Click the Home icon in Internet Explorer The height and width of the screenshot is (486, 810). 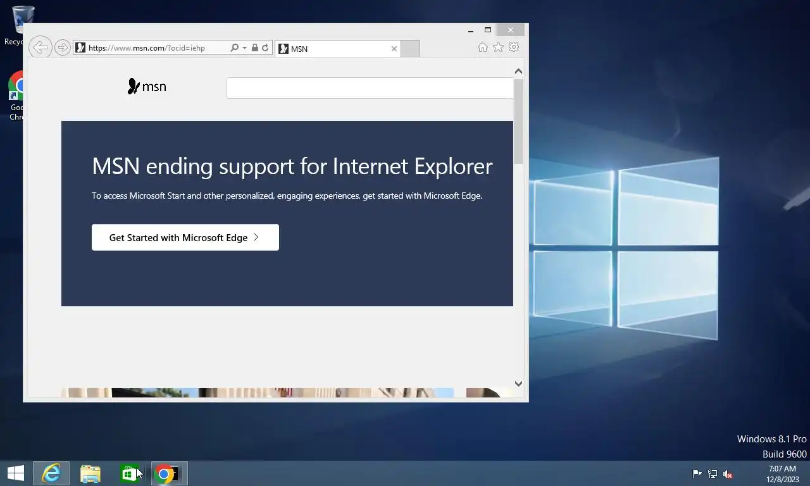click(483, 47)
